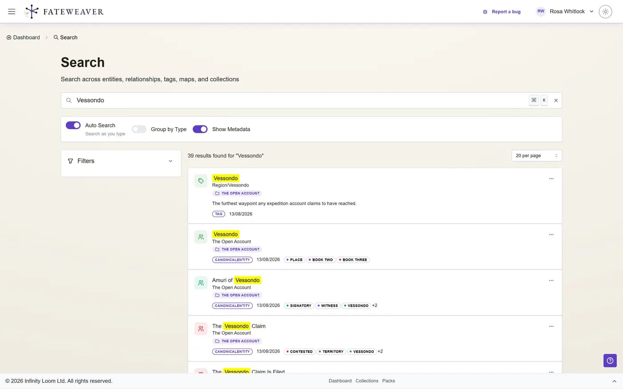The image size is (623, 389).
Task: Click the Report a bug link
Action: (x=502, y=12)
